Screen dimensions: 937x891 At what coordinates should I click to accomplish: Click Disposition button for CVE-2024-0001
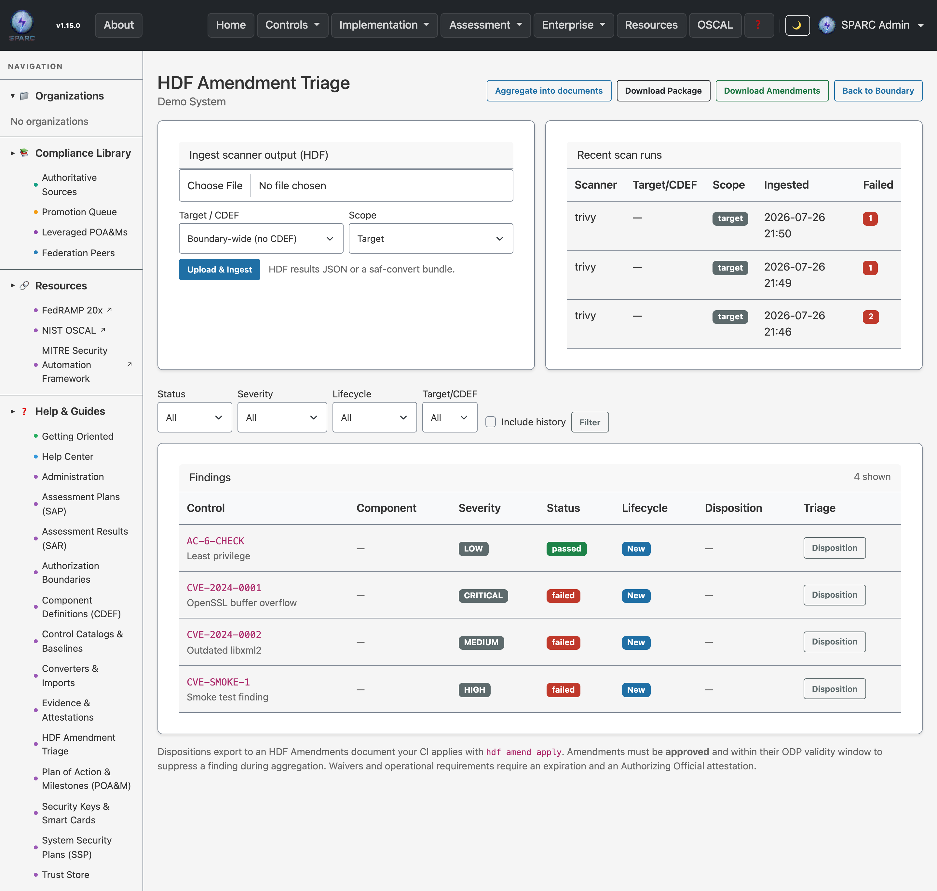click(x=835, y=595)
